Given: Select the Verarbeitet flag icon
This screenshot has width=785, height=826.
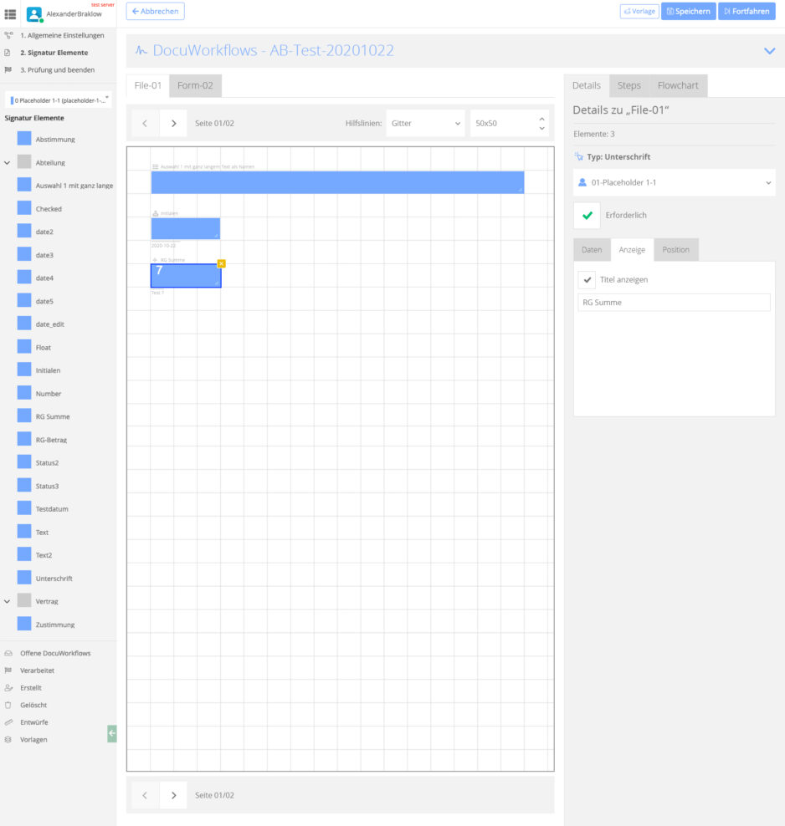Looking at the screenshot, I should click(8, 670).
